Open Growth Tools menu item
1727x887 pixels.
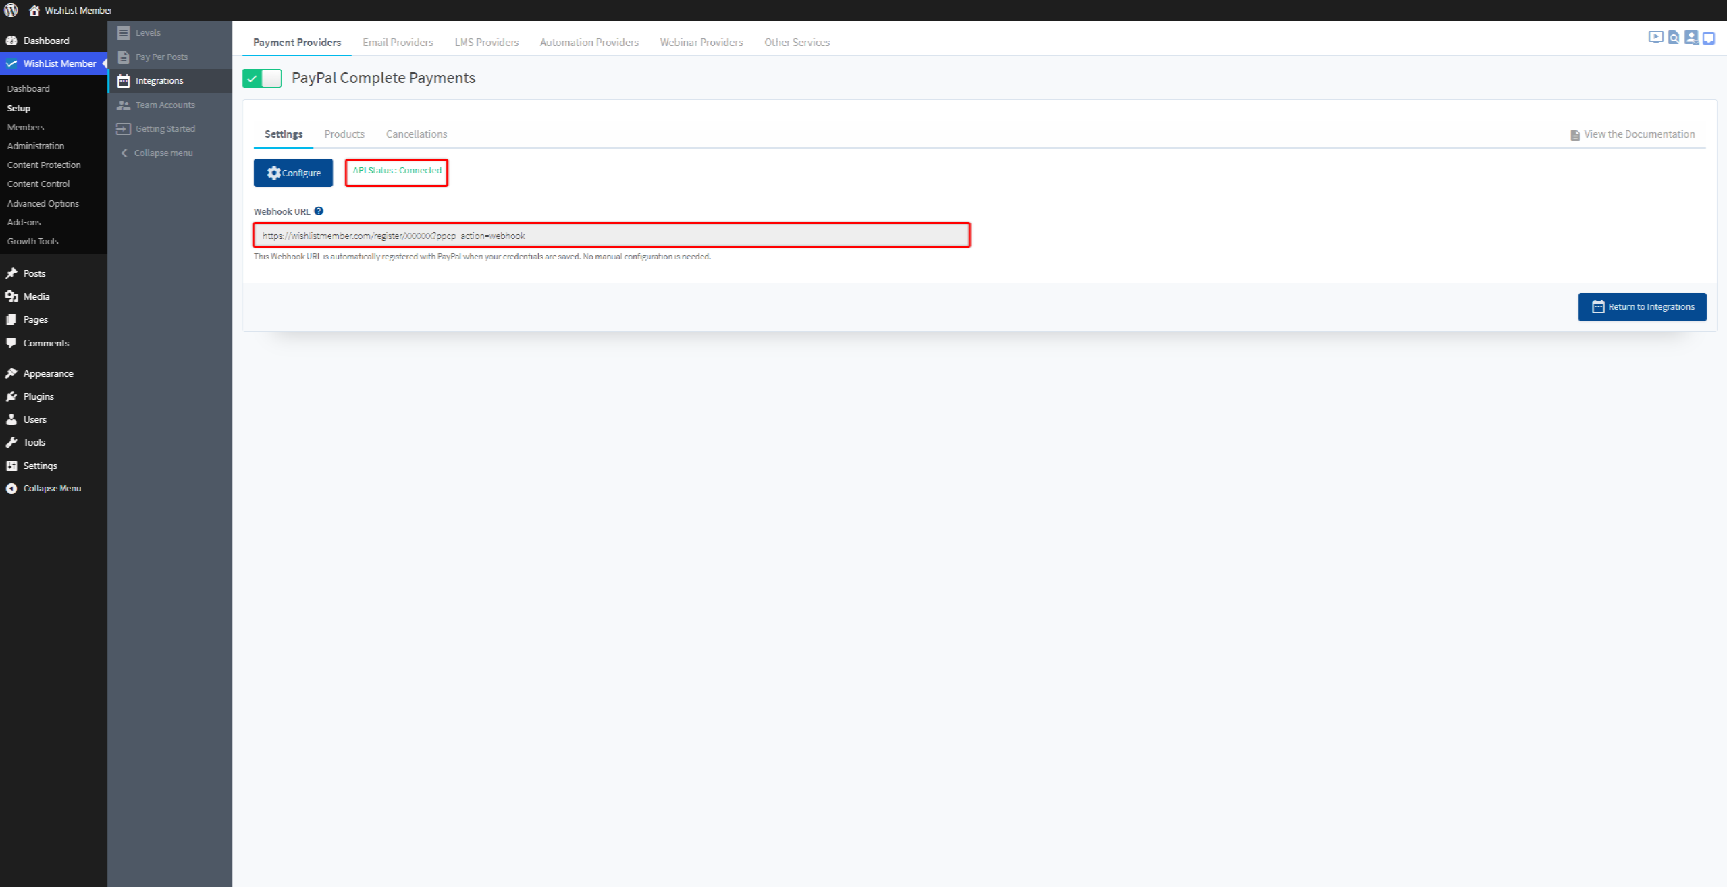coord(32,241)
